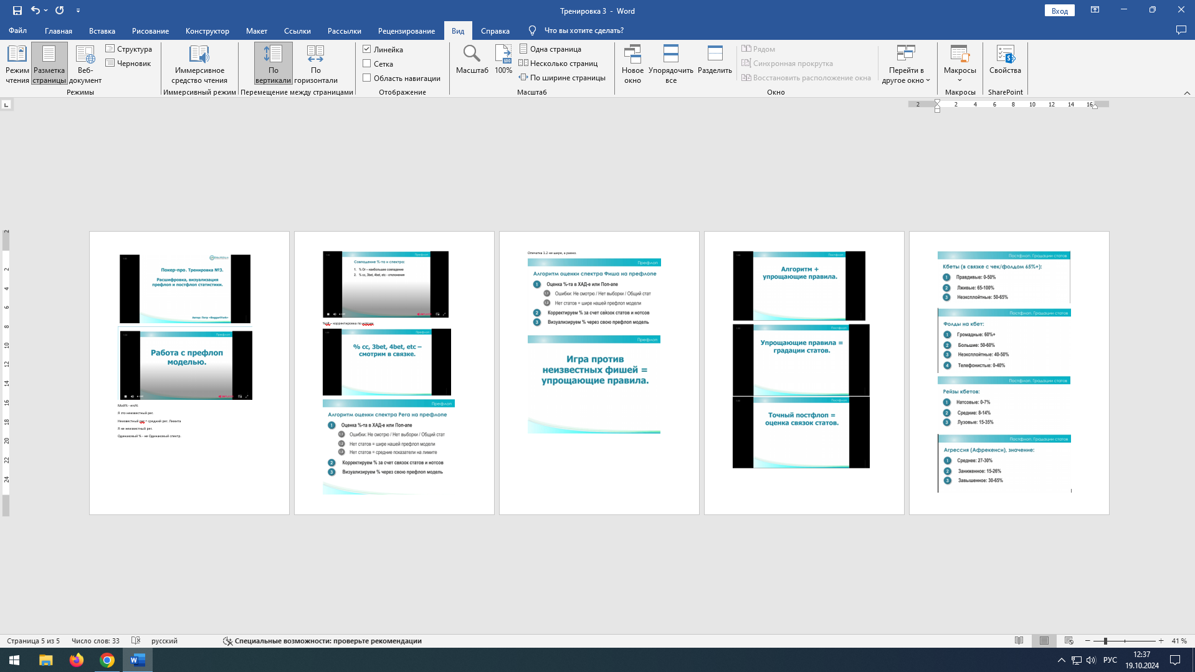Open the Home (Главная) tab
Screen dimensions: 1195x672
tap(59, 31)
